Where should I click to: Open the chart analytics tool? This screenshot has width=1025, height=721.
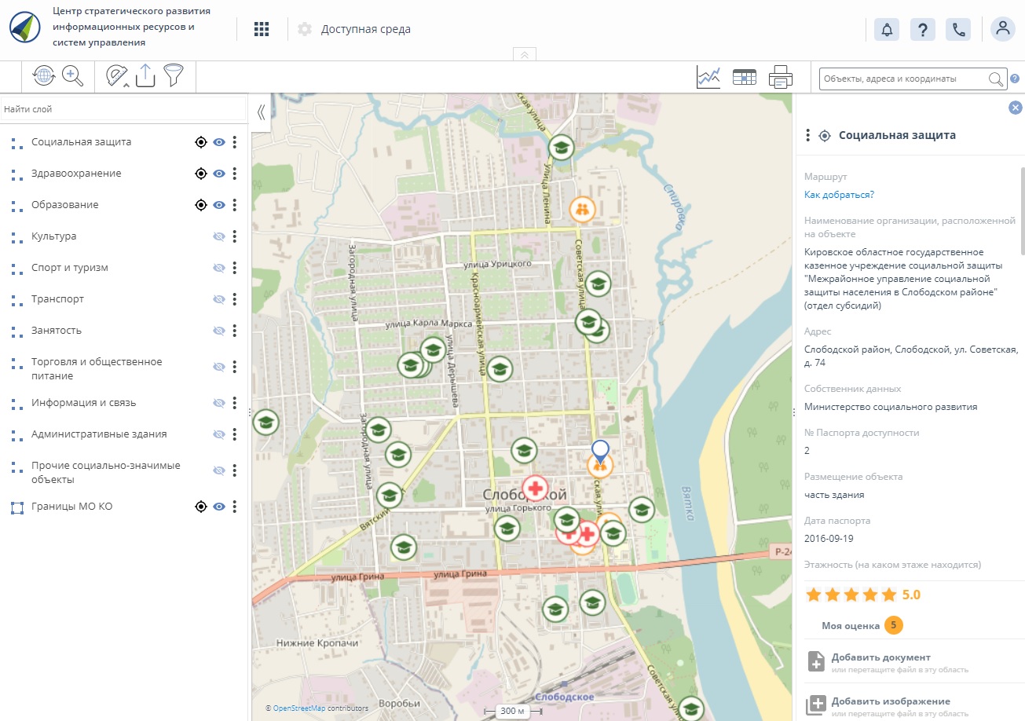[708, 77]
